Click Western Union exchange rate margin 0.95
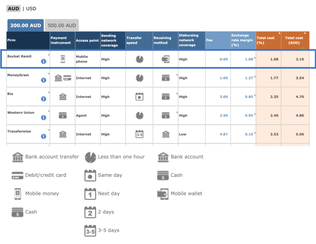 point(249,115)
